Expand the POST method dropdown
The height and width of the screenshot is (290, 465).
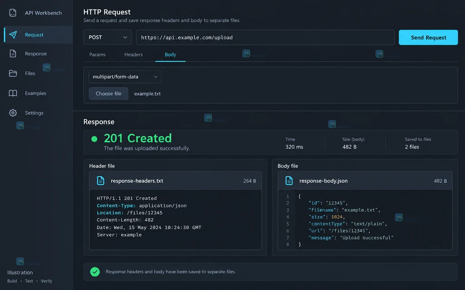tap(108, 37)
